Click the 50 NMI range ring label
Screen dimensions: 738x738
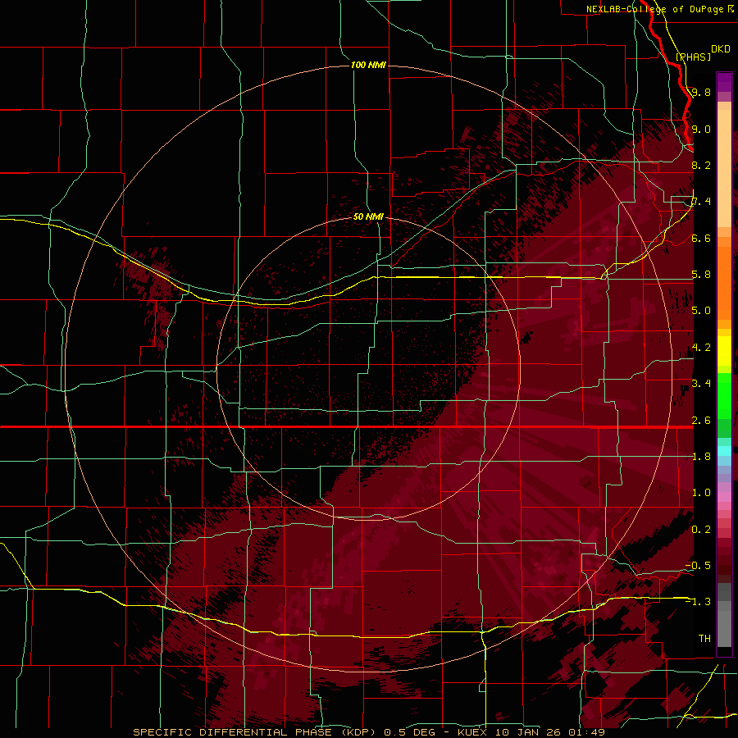pos(368,216)
